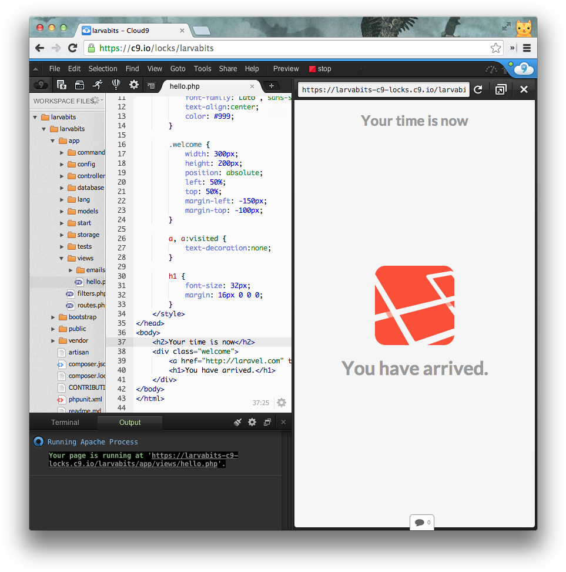Close the hello.php editor tab
Screen dimensions: 566x572
[x=252, y=86]
